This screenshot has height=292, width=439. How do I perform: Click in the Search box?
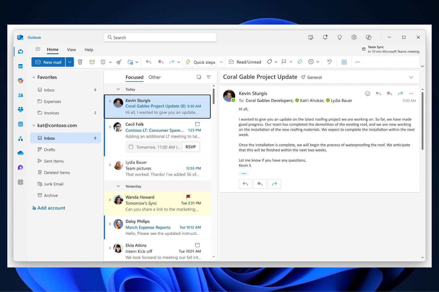tap(160, 37)
